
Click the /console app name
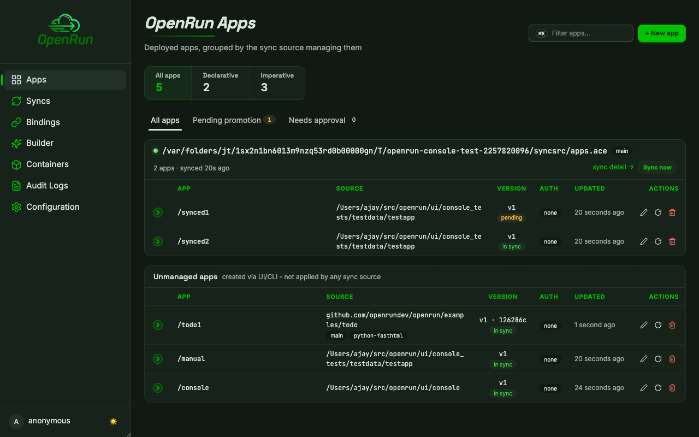pos(193,388)
